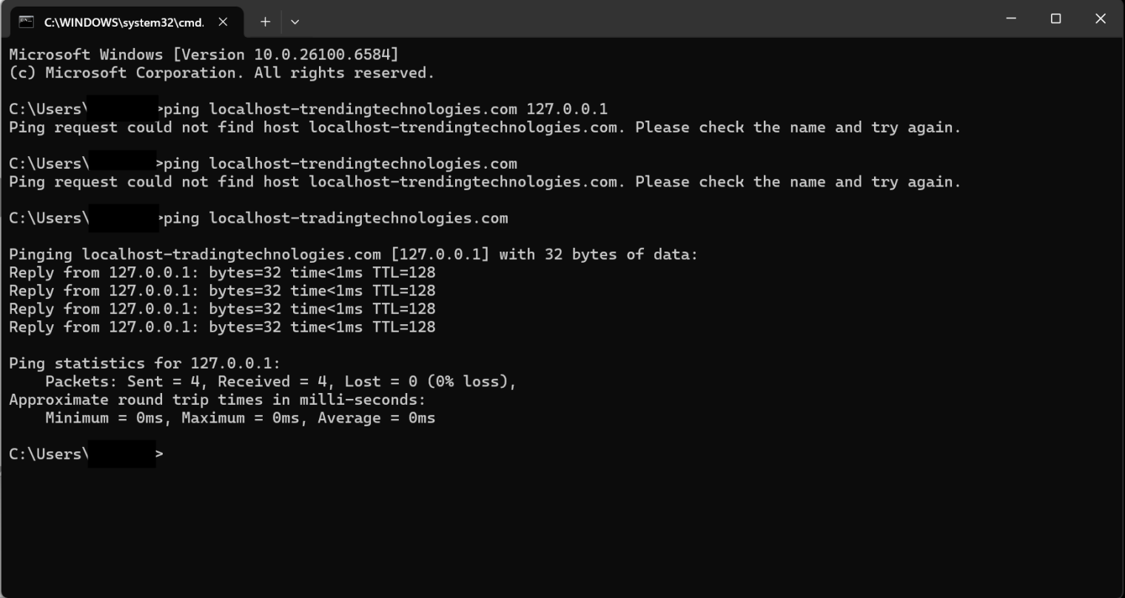Click the "Ping statistics for 127.0.0.1" line
The width and height of the screenshot is (1125, 598).
click(x=145, y=363)
